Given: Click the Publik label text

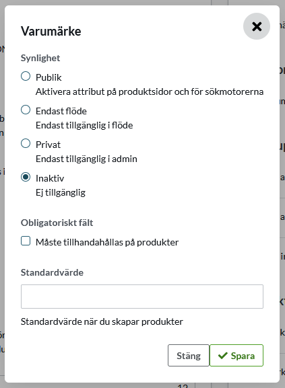Looking at the screenshot, I should (x=49, y=77).
